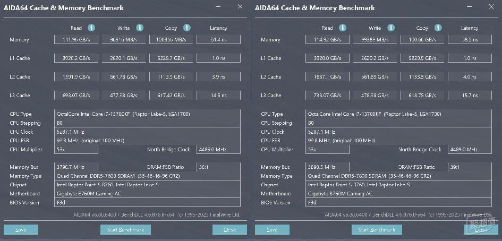The width and height of the screenshot is (502, 241).
Task: Minimize the right AIDA64 benchmark window
Action: [x=469, y=6]
